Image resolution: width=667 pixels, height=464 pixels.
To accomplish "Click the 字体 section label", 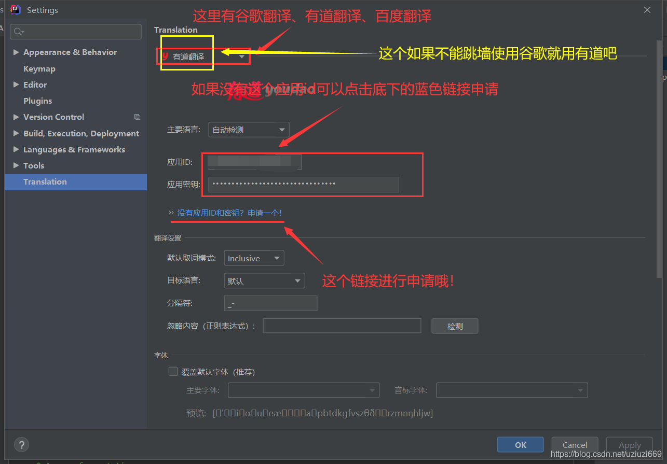I will (161, 356).
